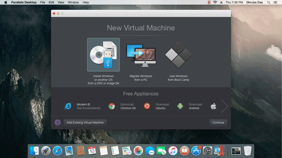Viewport: 282px width, 158px height.
Task: Open the desktop picture stack in Dock
Action: [x=236, y=151]
